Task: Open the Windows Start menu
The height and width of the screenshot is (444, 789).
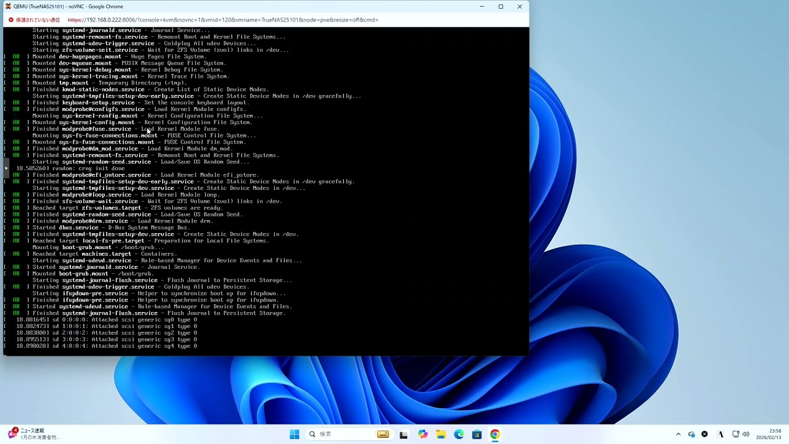Action: 294,434
